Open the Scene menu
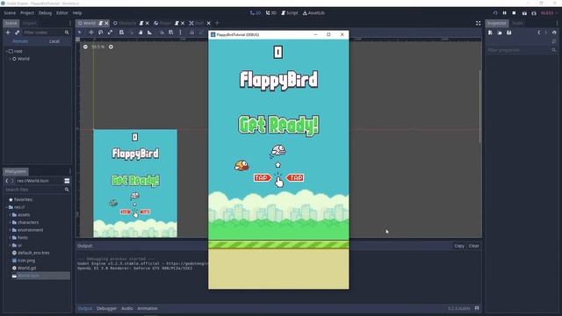Screen dimensions: 562x316 [x=10, y=13]
